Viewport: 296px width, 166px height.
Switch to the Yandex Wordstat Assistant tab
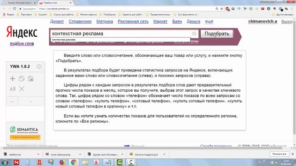point(19,3)
